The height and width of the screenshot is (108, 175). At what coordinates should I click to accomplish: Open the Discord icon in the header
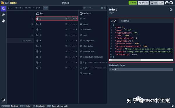171,3
